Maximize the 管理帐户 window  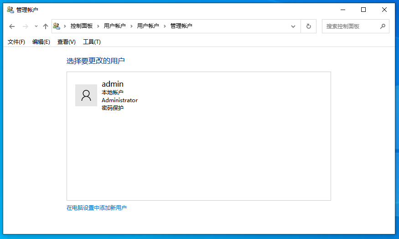[363, 10]
